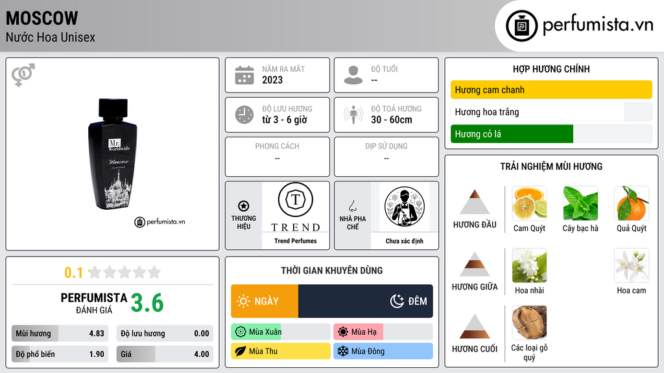Click the Hương cam chanh accord bar

(551, 89)
